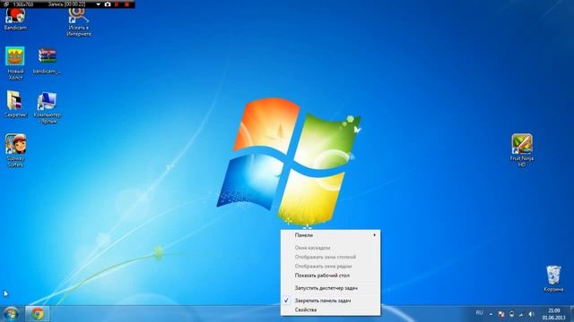Select the Корзина recycle bin icon
This screenshot has height=322, width=574.
(553, 278)
